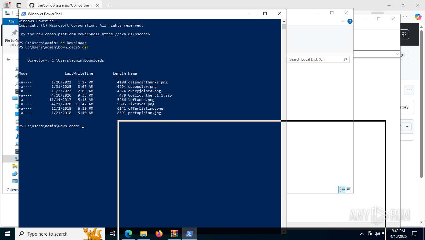This screenshot has width=425, height=240.
Task: Click cdpopular.png in the directory listing
Action: pyautogui.click(x=142, y=87)
